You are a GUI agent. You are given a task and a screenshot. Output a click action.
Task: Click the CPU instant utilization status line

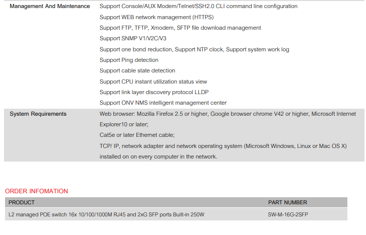pyautogui.click(x=153, y=82)
